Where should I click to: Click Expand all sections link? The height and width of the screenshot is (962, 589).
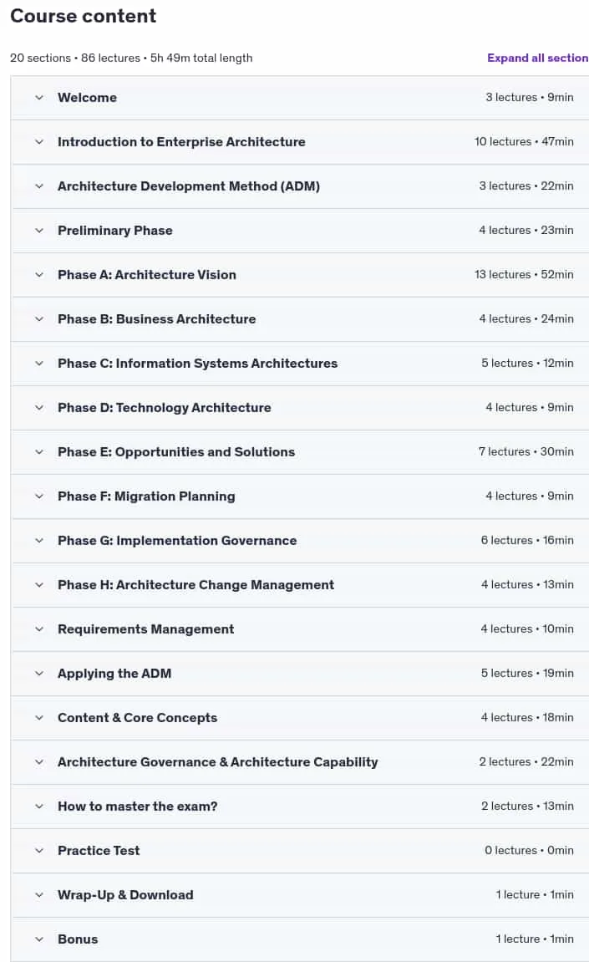pyautogui.click(x=537, y=58)
